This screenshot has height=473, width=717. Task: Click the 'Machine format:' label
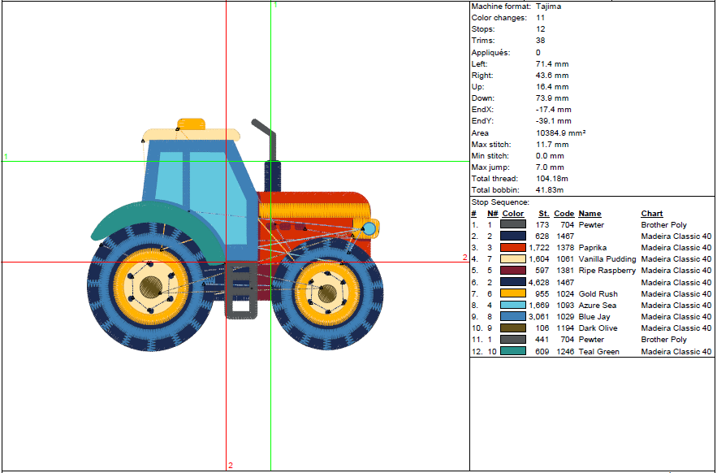[x=501, y=7]
